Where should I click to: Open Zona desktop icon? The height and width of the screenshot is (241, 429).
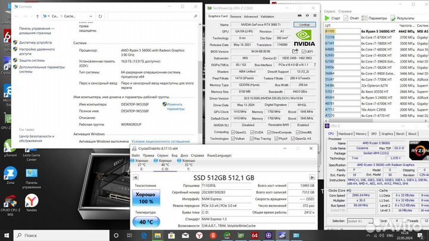pyautogui.click(x=10, y=175)
